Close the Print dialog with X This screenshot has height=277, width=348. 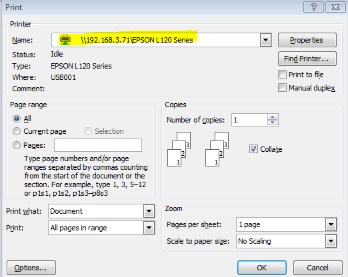(x=335, y=7)
